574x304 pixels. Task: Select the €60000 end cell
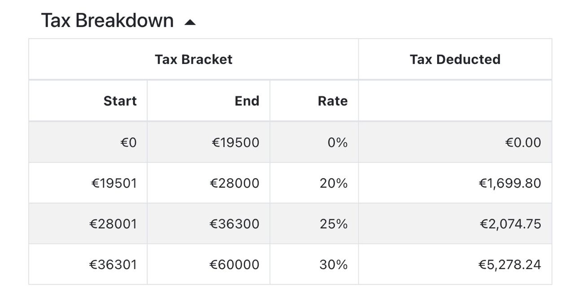(x=234, y=265)
